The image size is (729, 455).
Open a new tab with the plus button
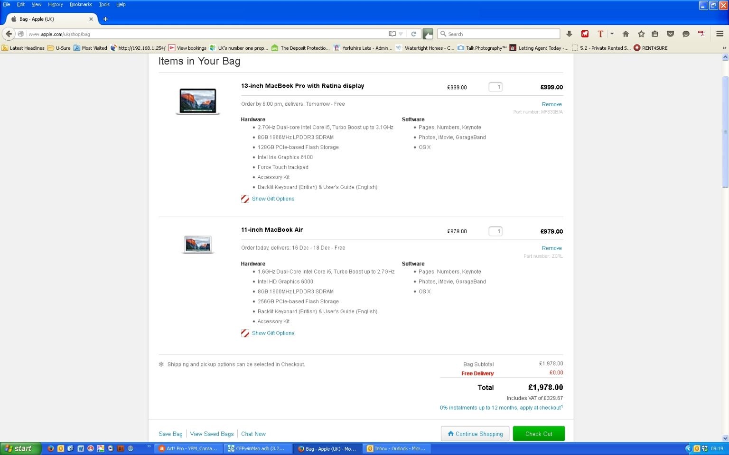[105, 19]
